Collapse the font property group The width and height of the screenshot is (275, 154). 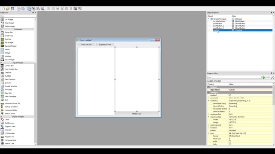pos(208,133)
